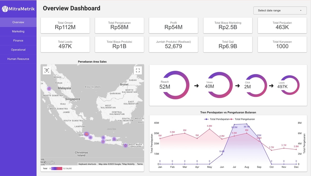Toggle Total Pendapatan legend series
Viewport: 311px width, 176px height.
coord(217,119)
